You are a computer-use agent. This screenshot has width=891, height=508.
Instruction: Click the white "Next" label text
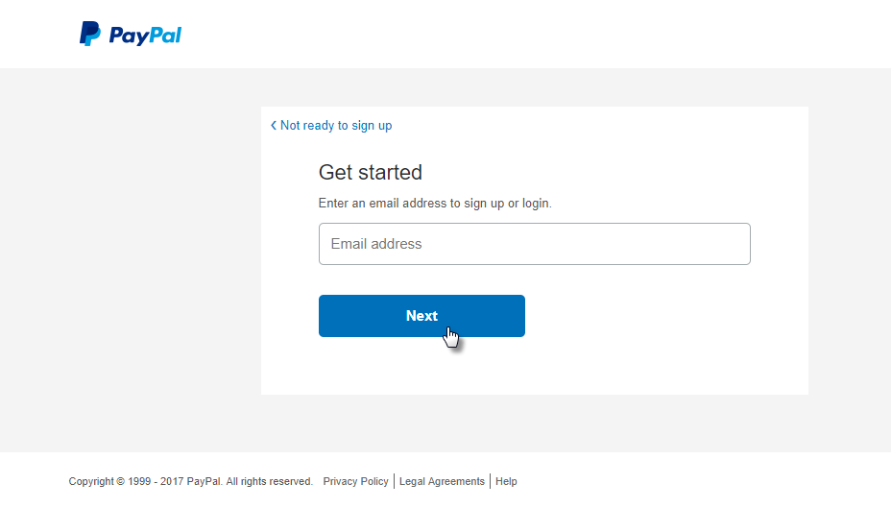(421, 316)
